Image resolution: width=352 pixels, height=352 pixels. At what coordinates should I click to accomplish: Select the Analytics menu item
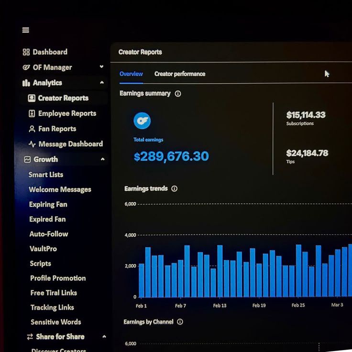click(47, 83)
